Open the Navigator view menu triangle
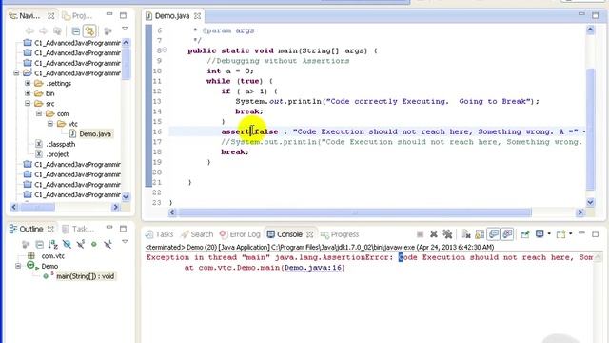609x343 pixels. [x=125, y=28]
